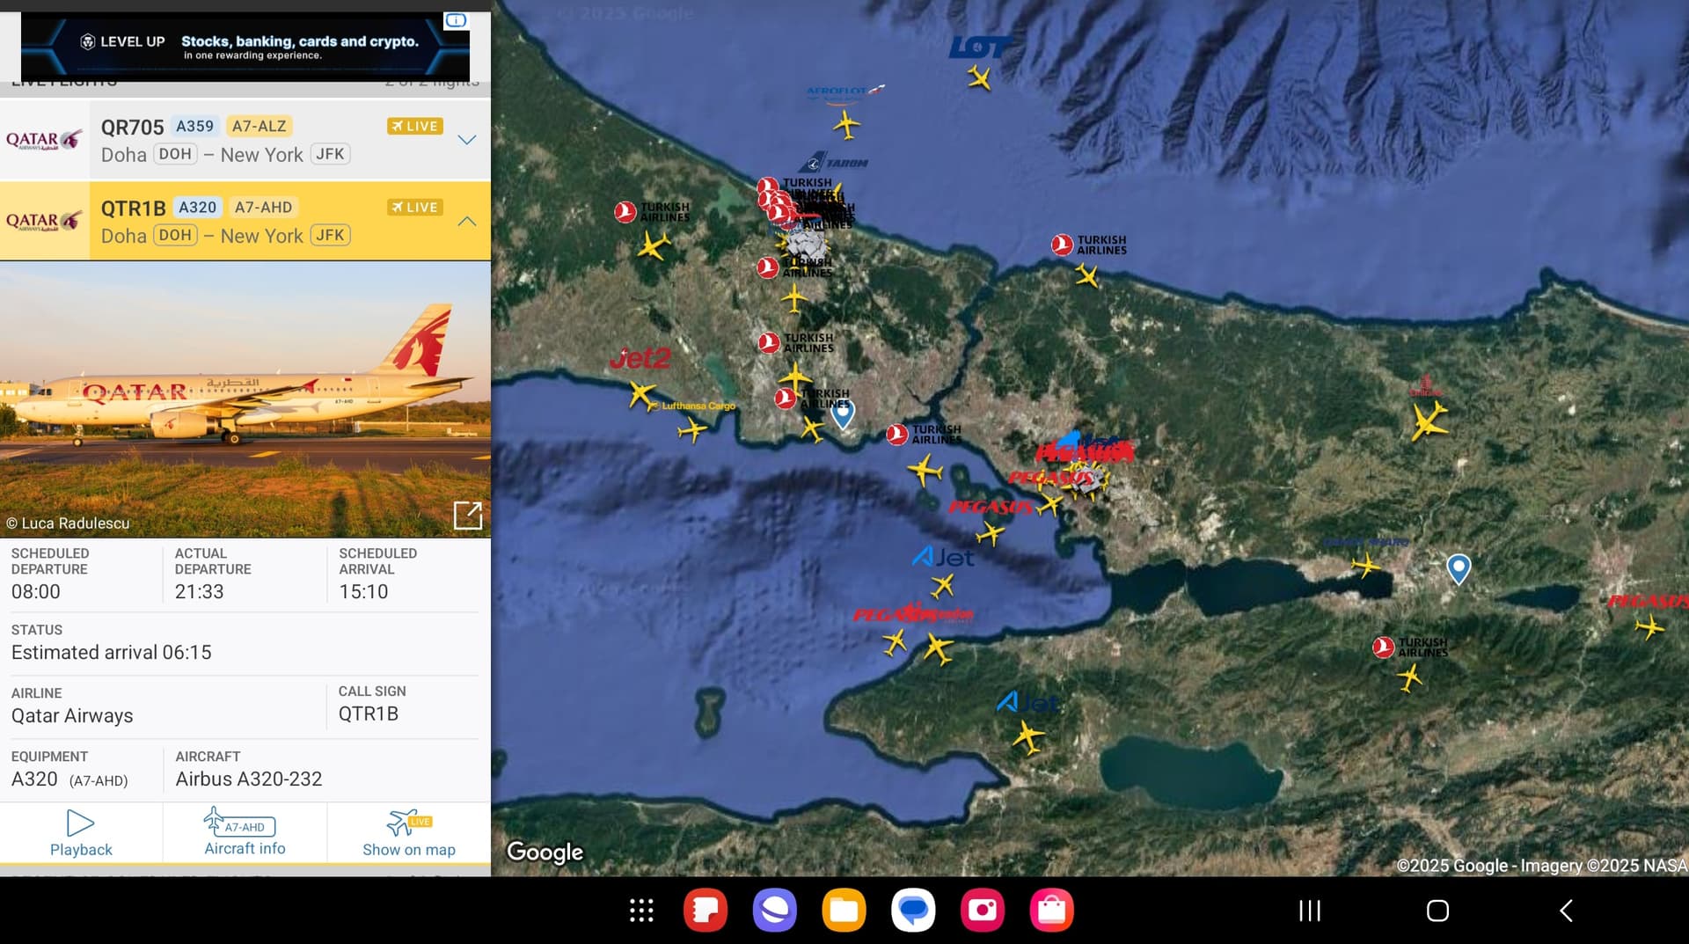Select the Pegasus plane at the map's right edge

(1649, 627)
